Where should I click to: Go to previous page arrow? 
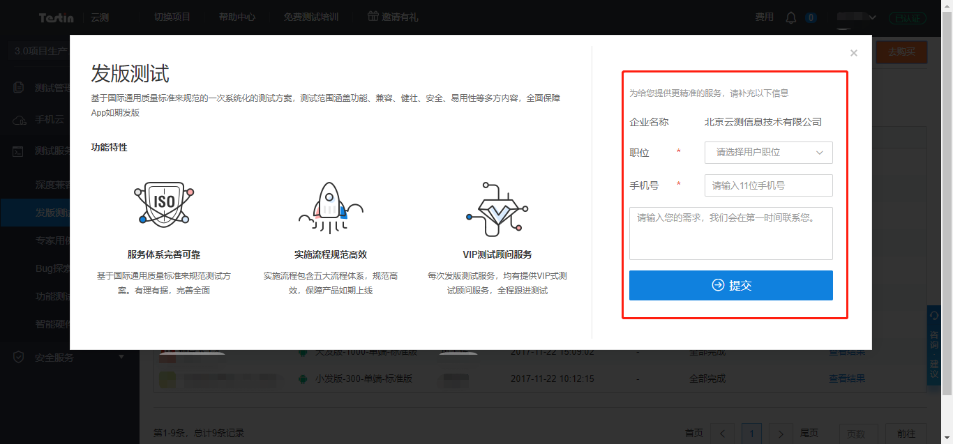[723, 434]
